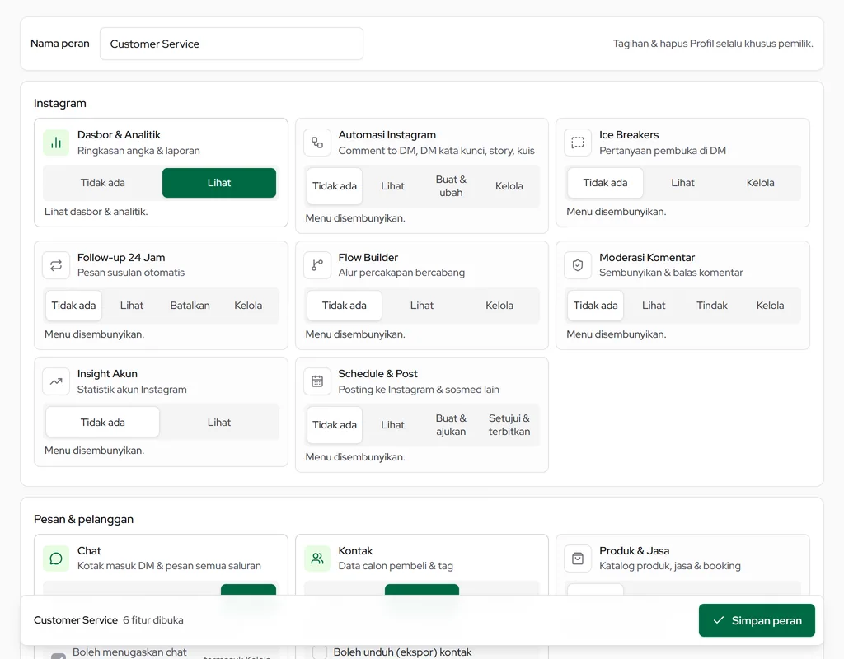Screen dimensions: 844x659
Task: Click the "Pesan & pelanggan" section heading
Action: coord(83,519)
